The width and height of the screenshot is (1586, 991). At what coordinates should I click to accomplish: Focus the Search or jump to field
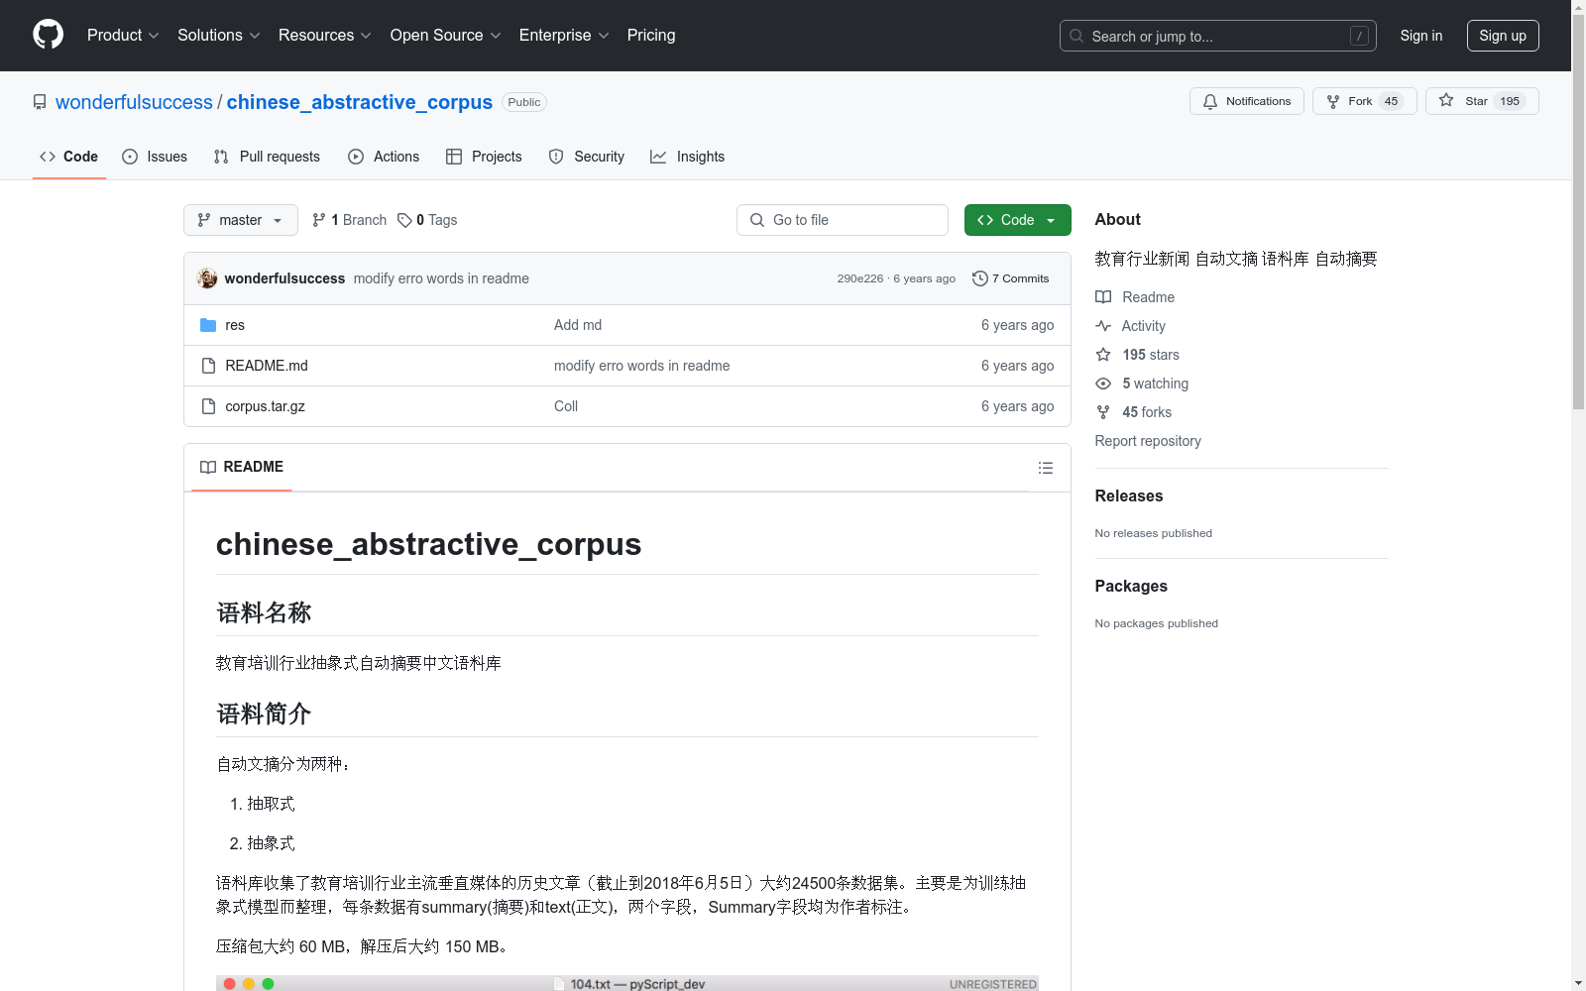pos(1217,36)
